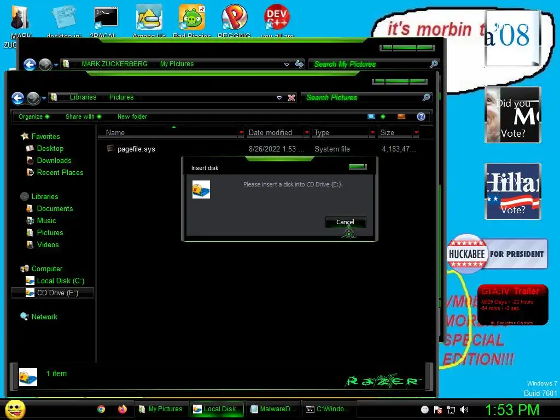Expand Pictures address bar history dropdown
560x420 pixels.
tap(279, 98)
